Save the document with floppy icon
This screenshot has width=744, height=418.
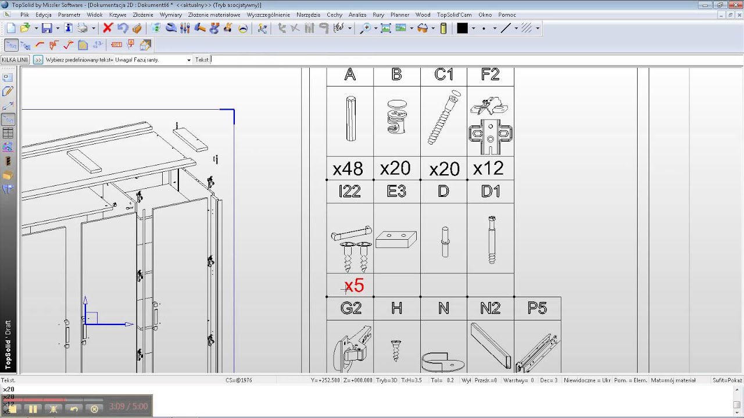pyautogui.click(x=47, y=28)
